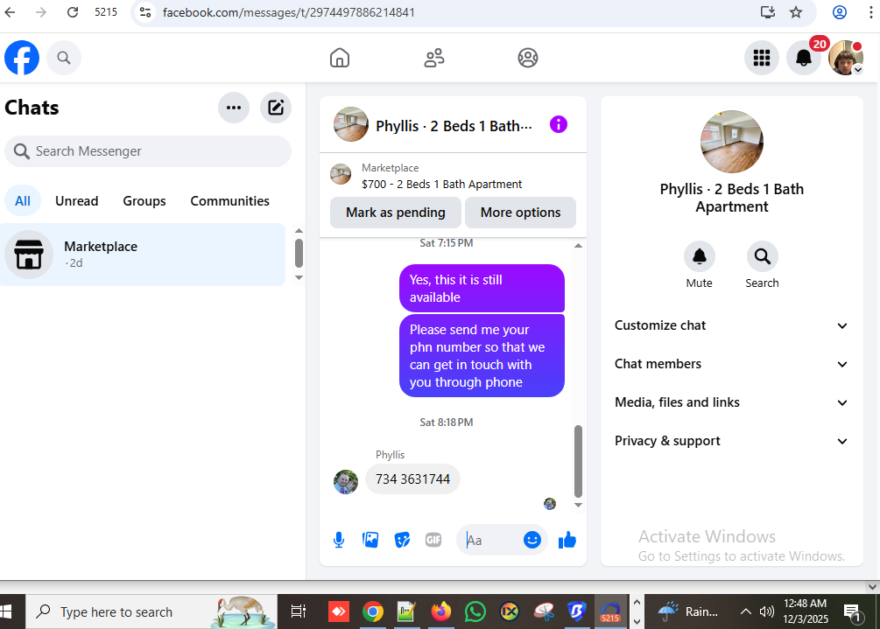Viewport: 880px width, 629px height.
Task: Open the Marketplace chat row
Action: [143, 255]
